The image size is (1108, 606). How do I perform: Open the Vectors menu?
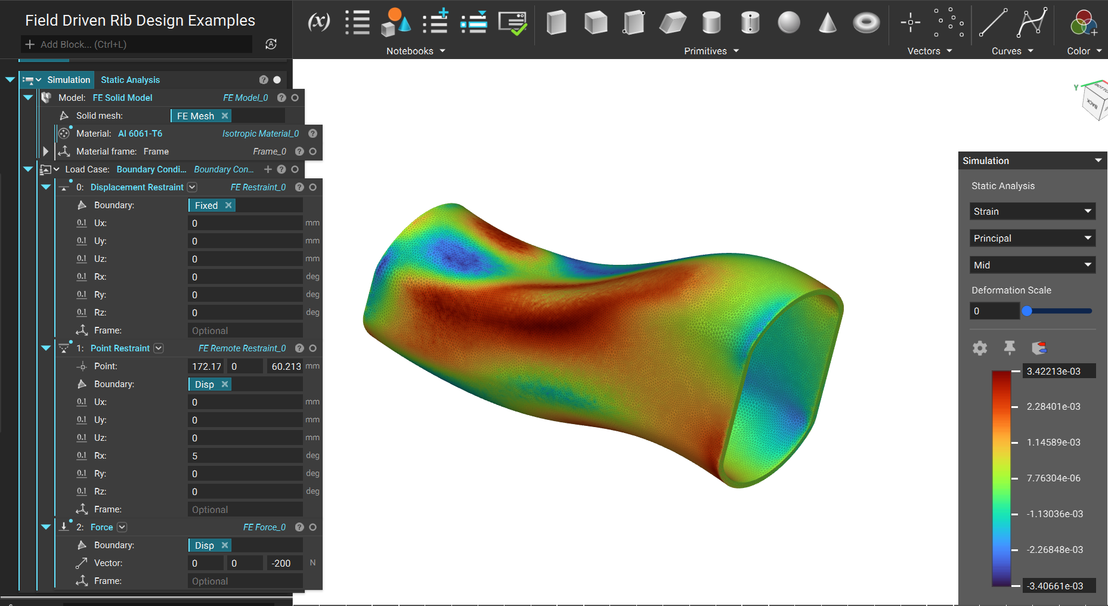click(930, 51)
